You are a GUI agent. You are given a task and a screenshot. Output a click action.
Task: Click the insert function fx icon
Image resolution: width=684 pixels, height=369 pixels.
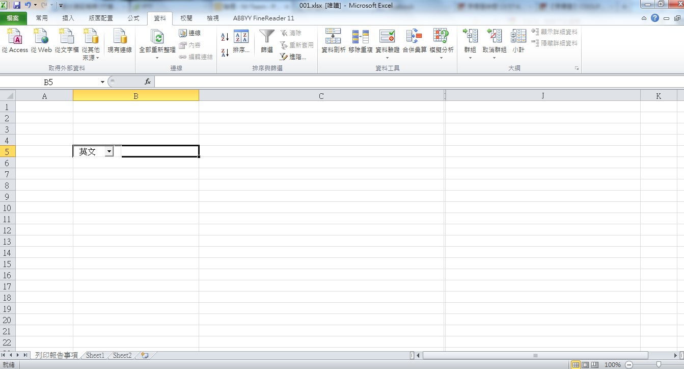148,82
